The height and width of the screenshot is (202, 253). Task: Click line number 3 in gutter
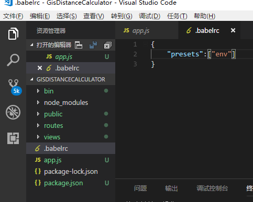pos(135,64)
